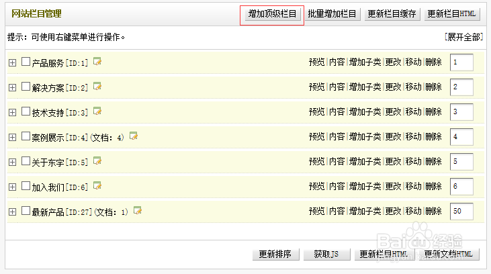Click the edit note icon beside 最新产品
This screenshot has height=274, width=491.
tap(137, 211)
